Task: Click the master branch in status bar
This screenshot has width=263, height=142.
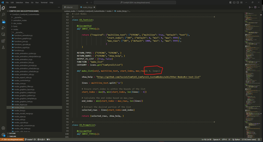Action: point(30,139)
